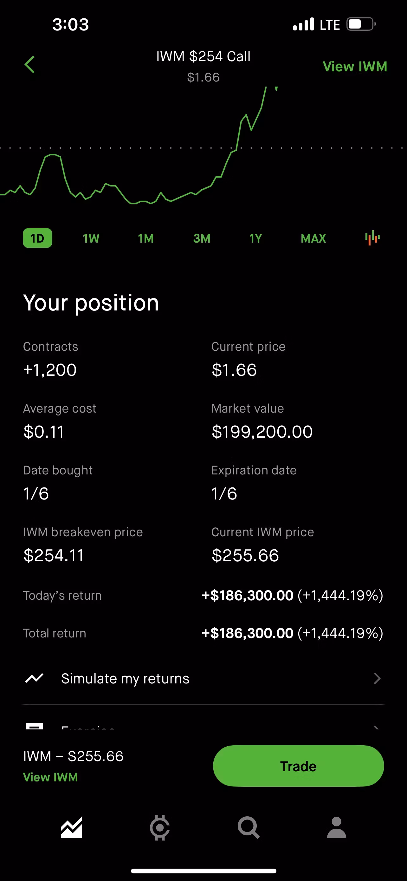Select the 1D chart range
Viewport: 407px width, 881px height.
tap(38, 238)
